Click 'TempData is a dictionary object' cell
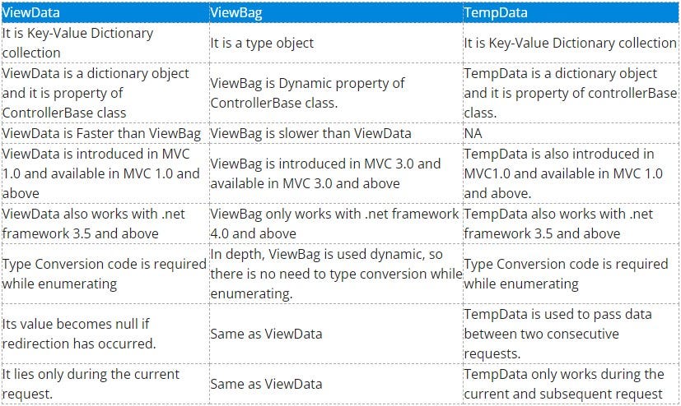Viewport: 681px width, 406px height. pos(571,93)
